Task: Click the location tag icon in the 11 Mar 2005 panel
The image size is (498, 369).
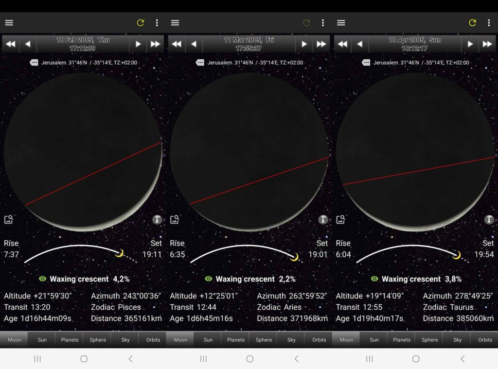Action: (x=200, y=63)
